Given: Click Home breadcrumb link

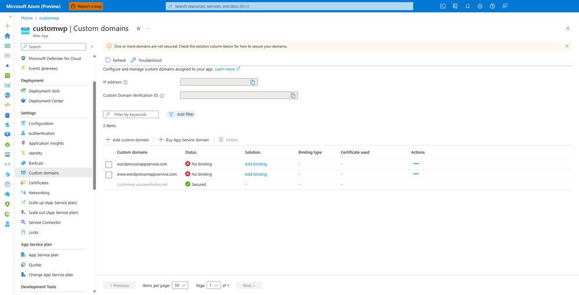Looking at the screenshot, I should pos(27,18).
